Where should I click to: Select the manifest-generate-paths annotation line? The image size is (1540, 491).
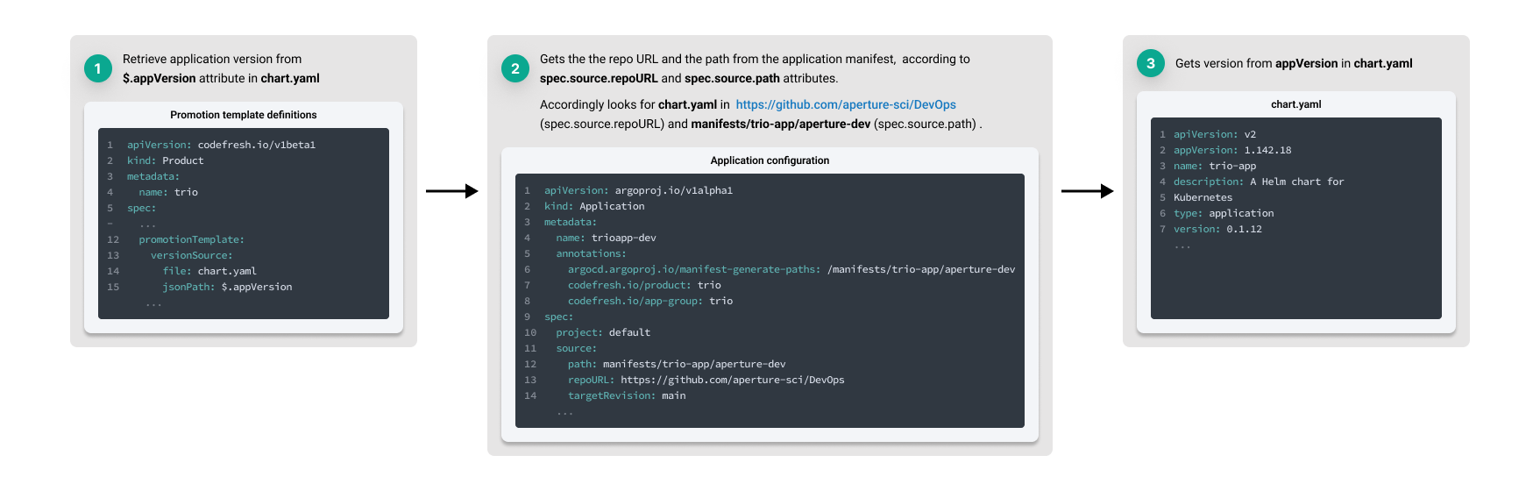coord(791,269)
